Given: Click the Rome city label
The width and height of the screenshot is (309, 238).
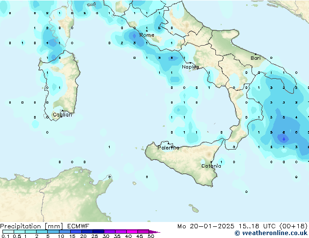Looking at the screenshot, I should click(x=147, y=35).
